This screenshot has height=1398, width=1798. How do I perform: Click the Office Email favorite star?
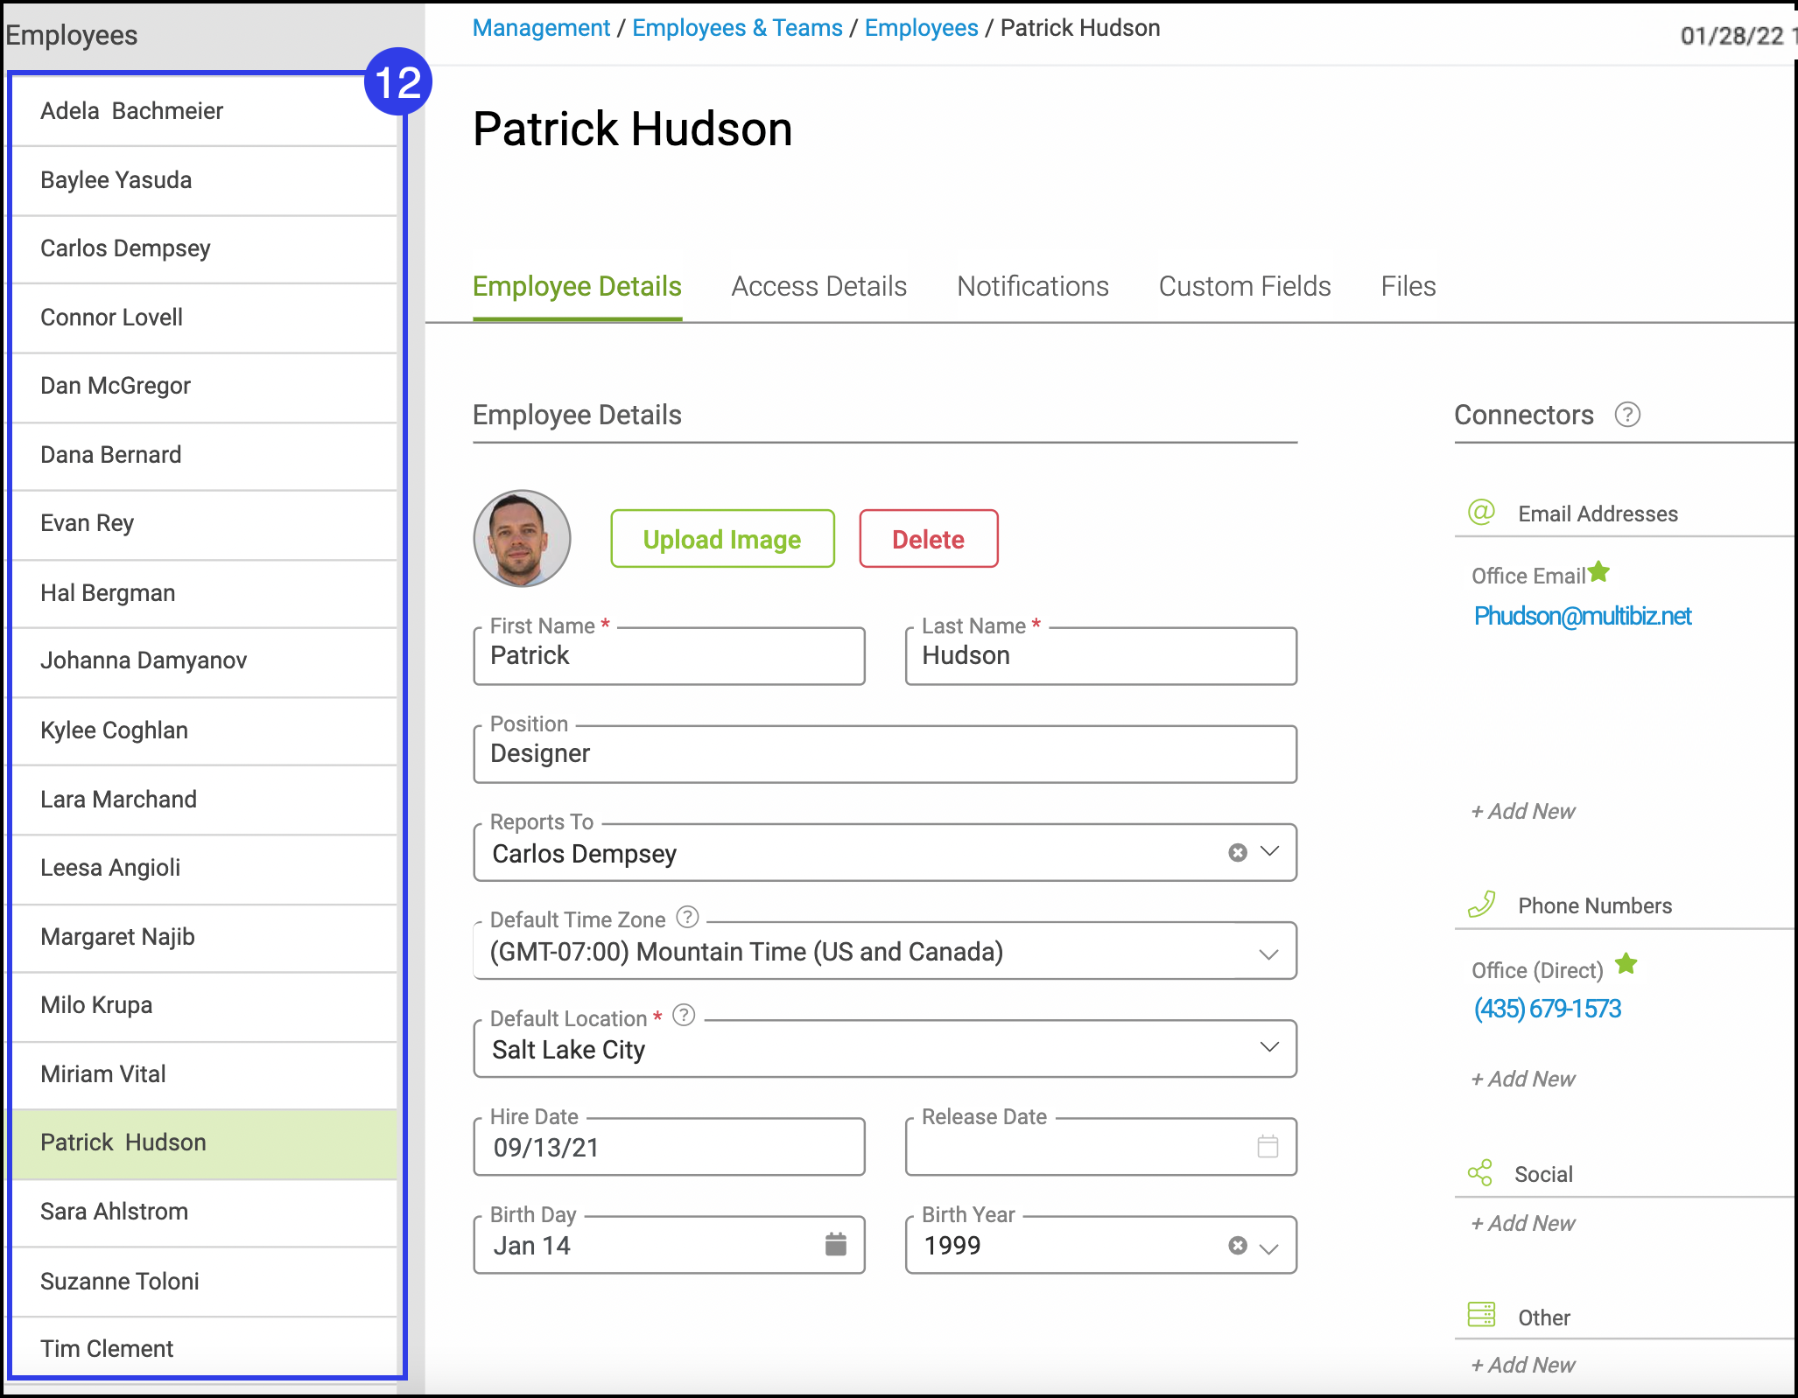tap(1598, 572)
